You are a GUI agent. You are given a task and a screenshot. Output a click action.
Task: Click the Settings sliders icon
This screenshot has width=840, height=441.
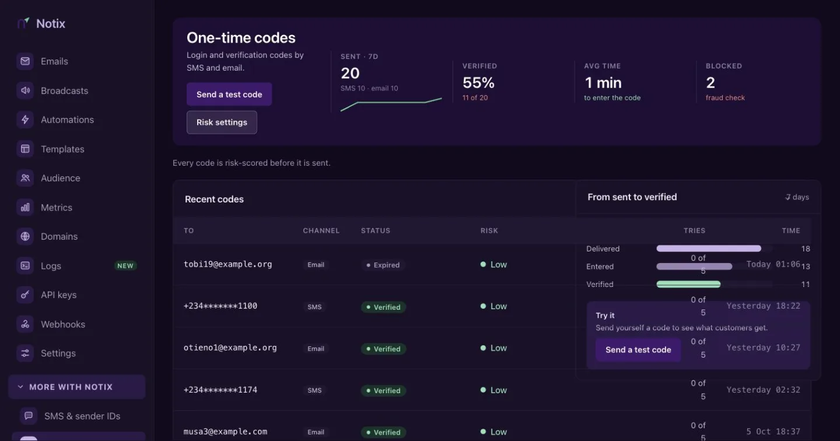tap(25, 353)
